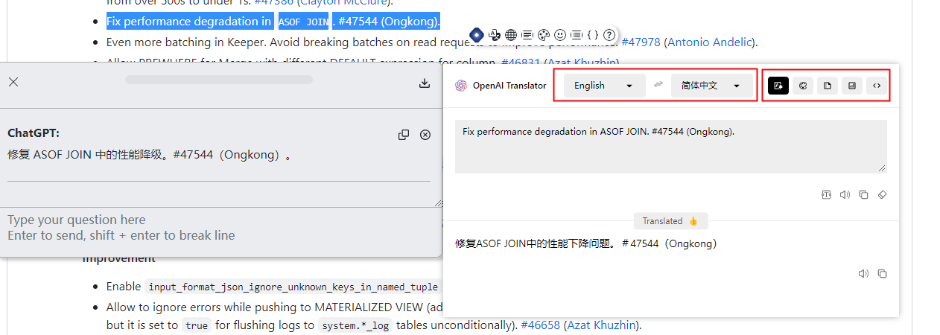Click the 'true' inline code text
940x335 pixels.
[x=197, y=325]
